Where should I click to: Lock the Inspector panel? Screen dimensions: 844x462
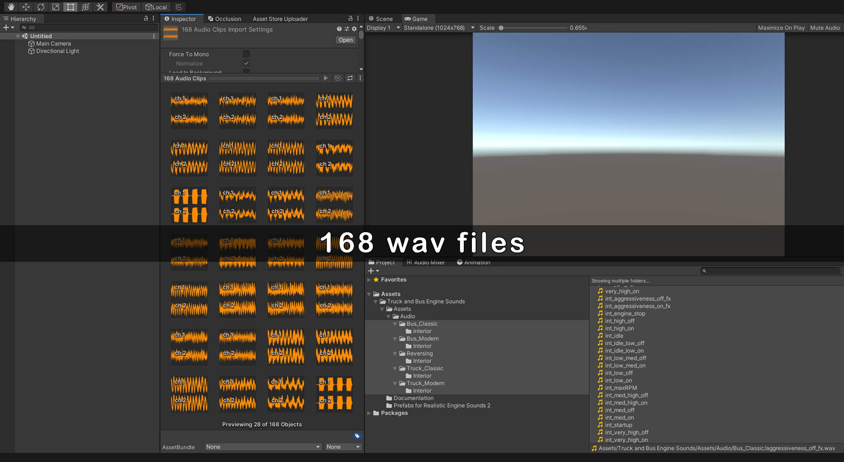point(350,18)
